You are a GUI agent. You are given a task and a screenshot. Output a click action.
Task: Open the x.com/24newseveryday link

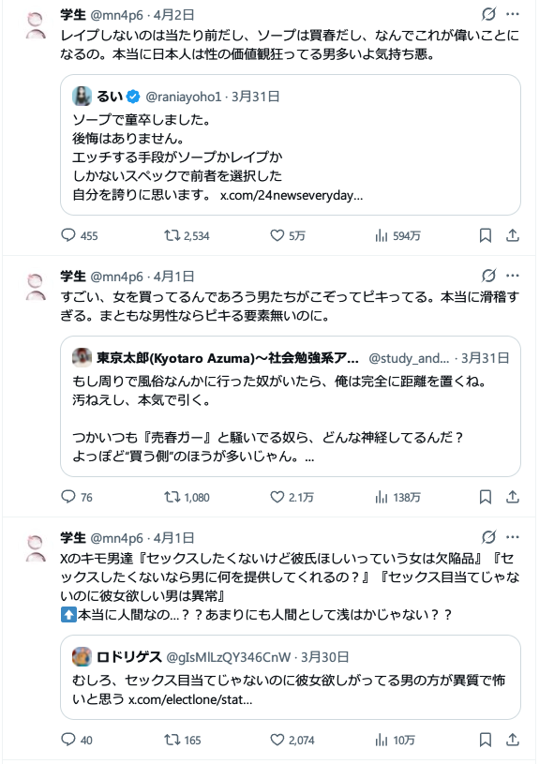pos(292,195)
